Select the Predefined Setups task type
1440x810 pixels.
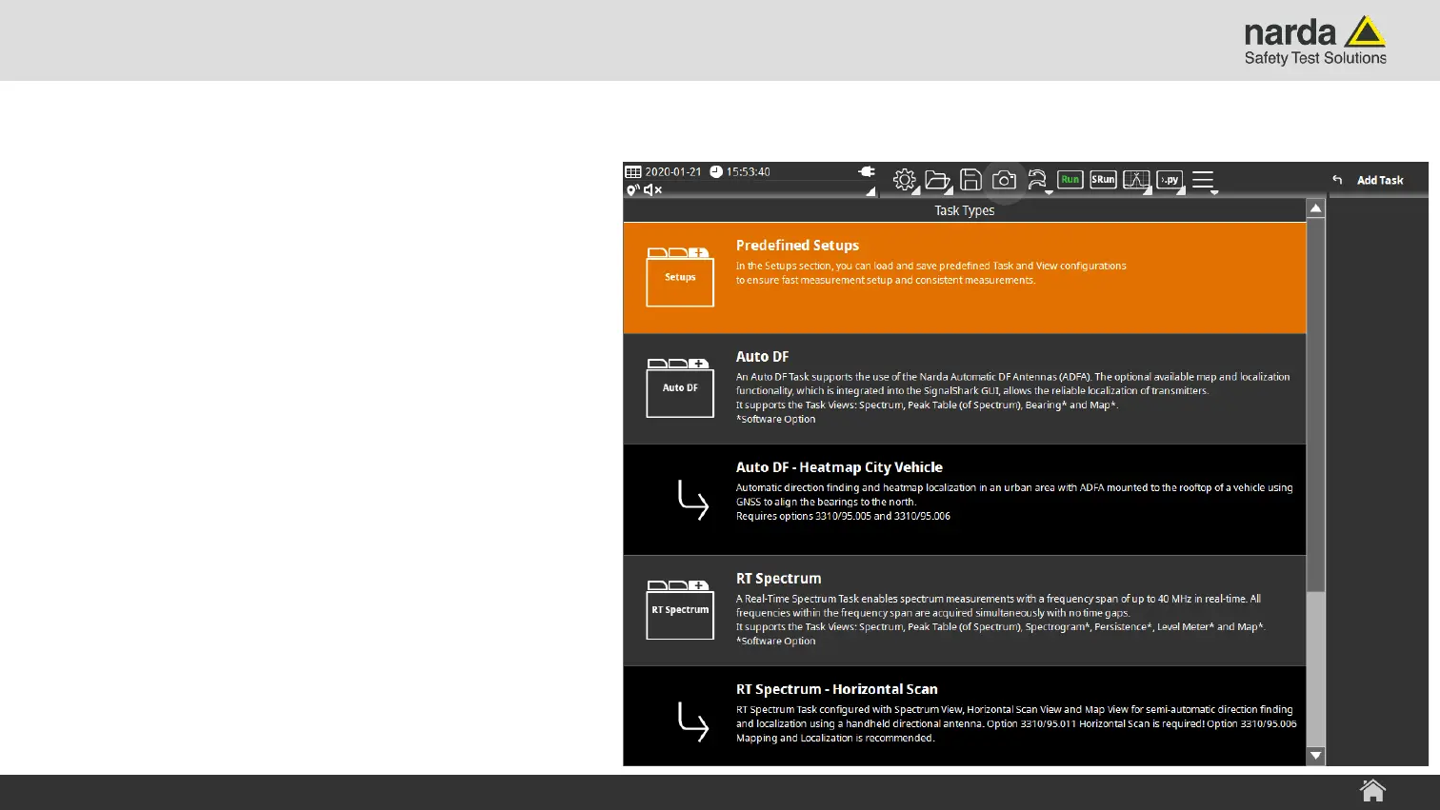(x=964, y=277)
